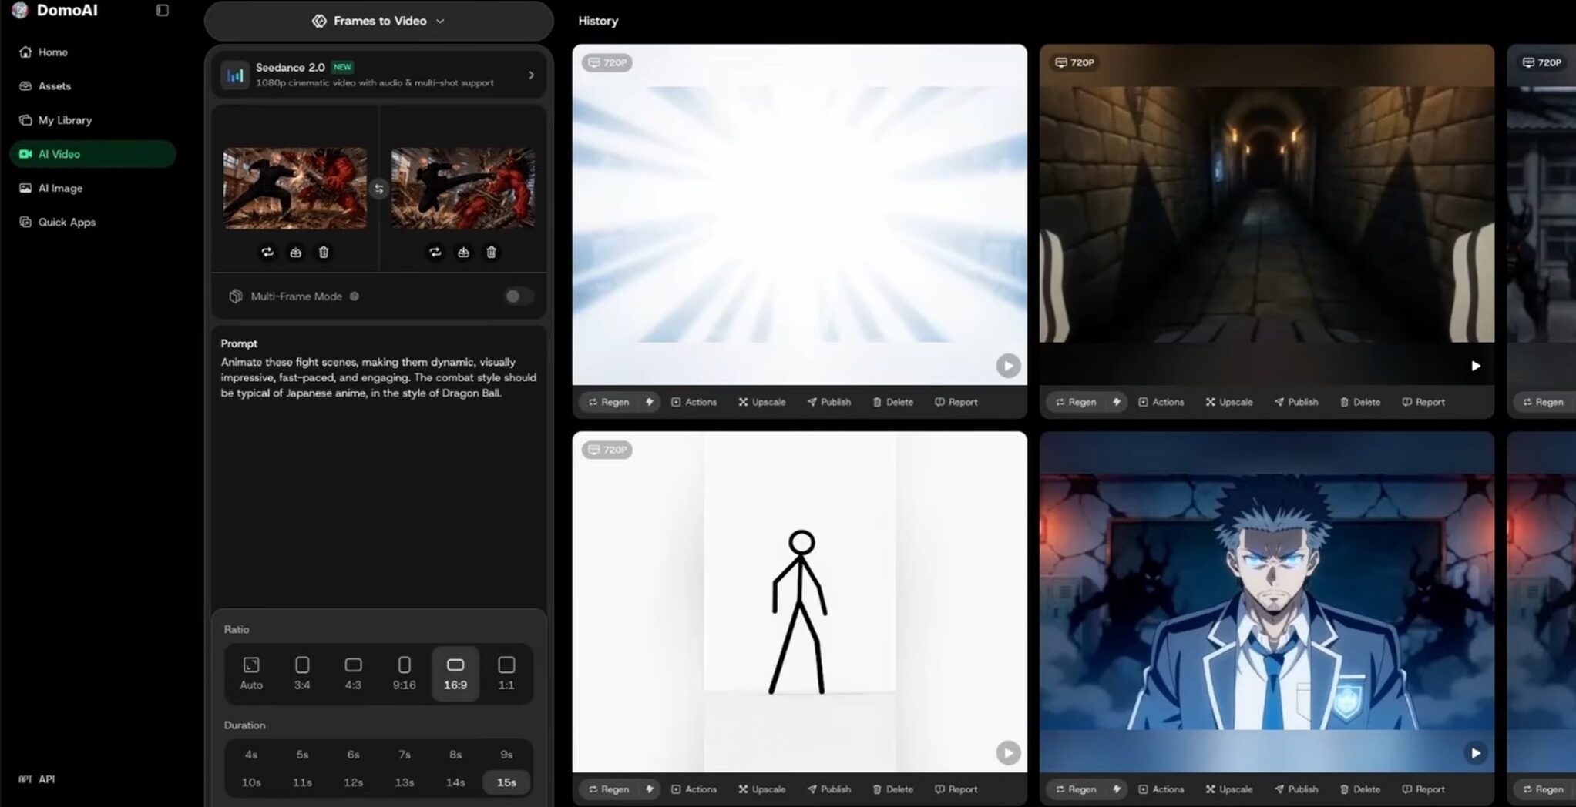Open Actions for the blue anime video
Screen dimensions: 1576x807
tap(1161, 789)
